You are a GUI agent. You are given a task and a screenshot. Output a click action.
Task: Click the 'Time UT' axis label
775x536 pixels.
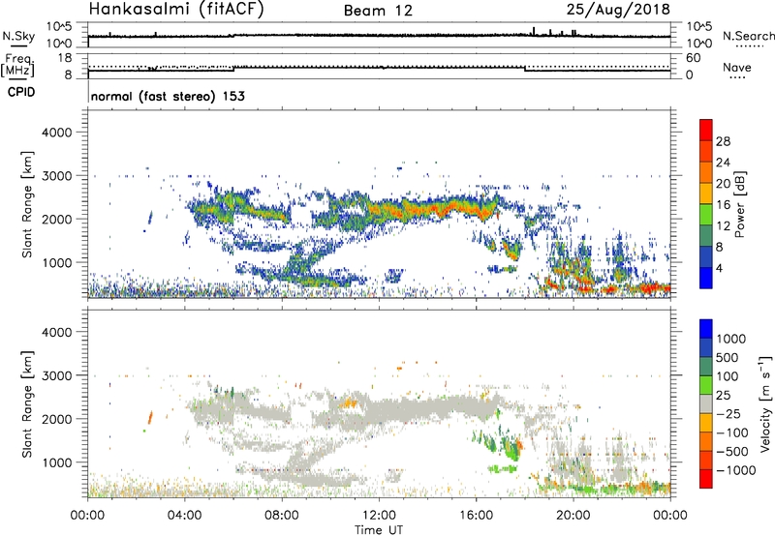tap(379, 530)
